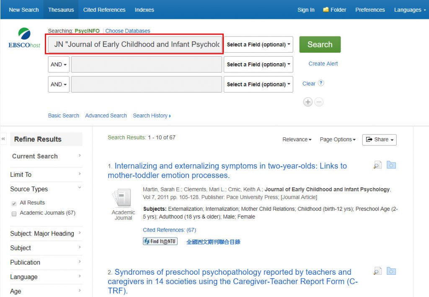Click the third search input field
The image size is (429, 297).
(146, 84)
